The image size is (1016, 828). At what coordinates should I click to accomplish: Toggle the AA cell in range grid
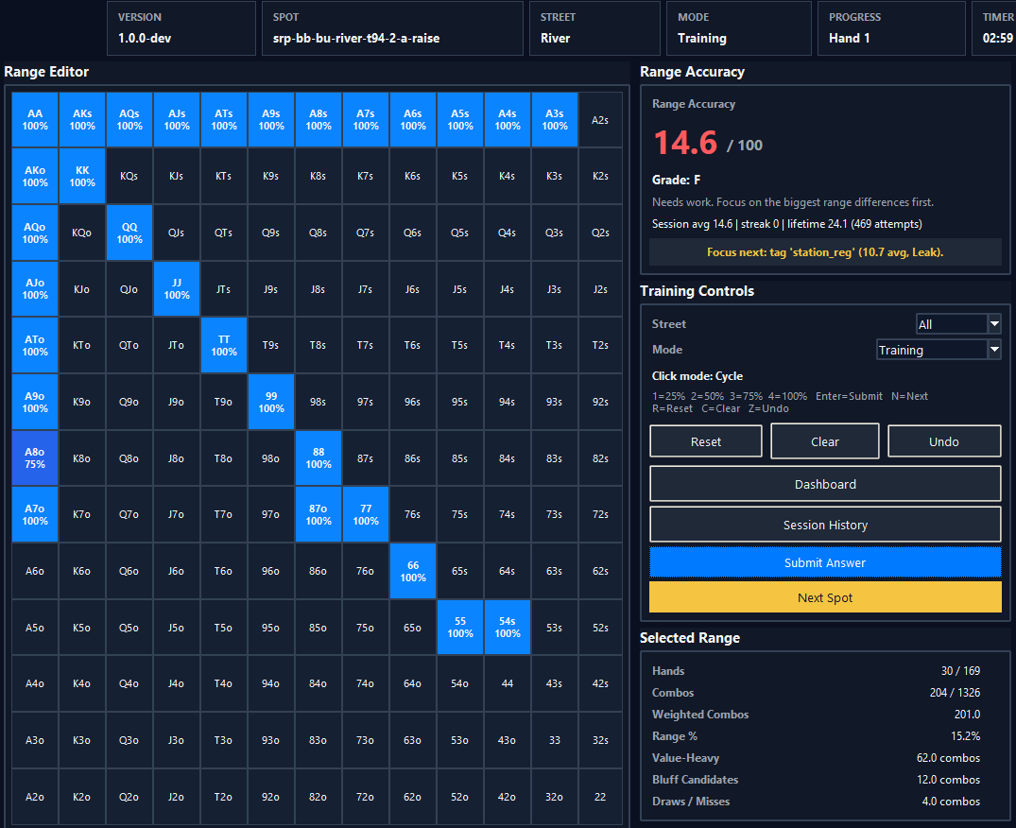click(35, 120)
